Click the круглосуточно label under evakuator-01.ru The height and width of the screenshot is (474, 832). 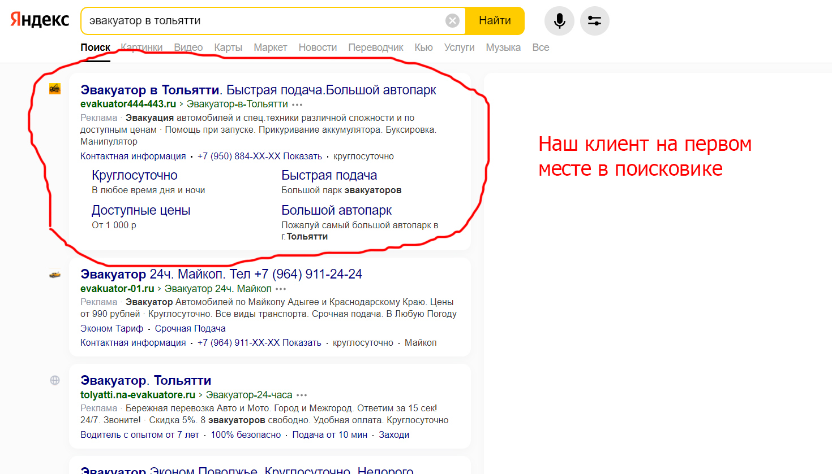(363, 343)
